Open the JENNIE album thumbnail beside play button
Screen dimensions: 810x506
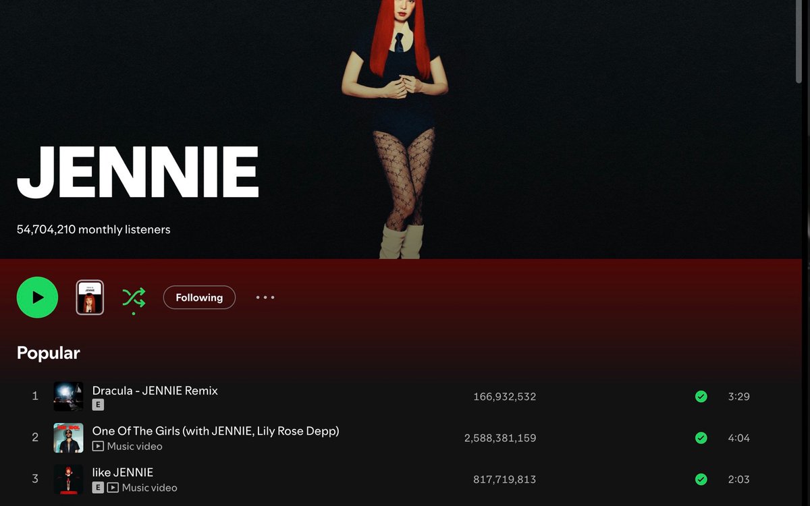(x=90, y=298)
